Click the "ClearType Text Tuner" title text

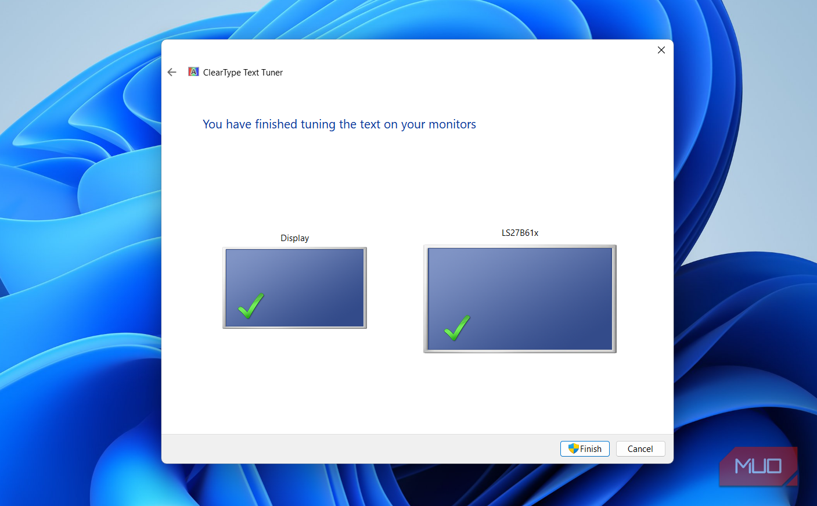(x=243, y=73)
